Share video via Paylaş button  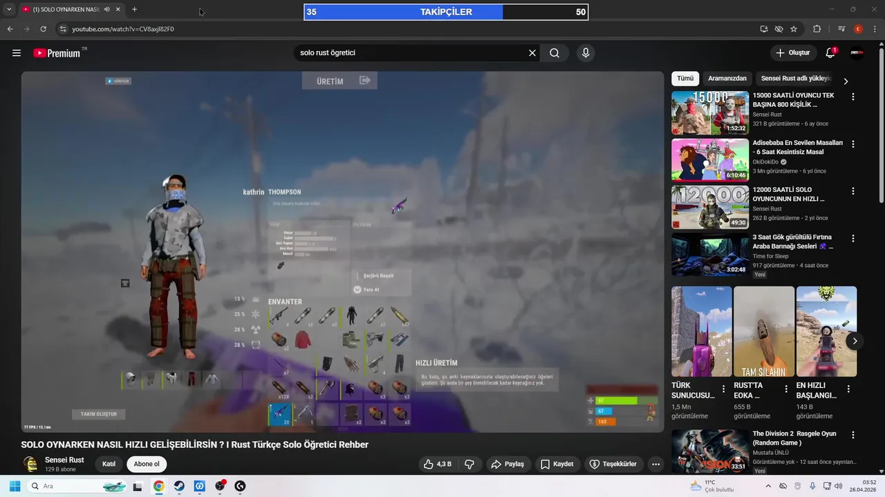(507, 464)
